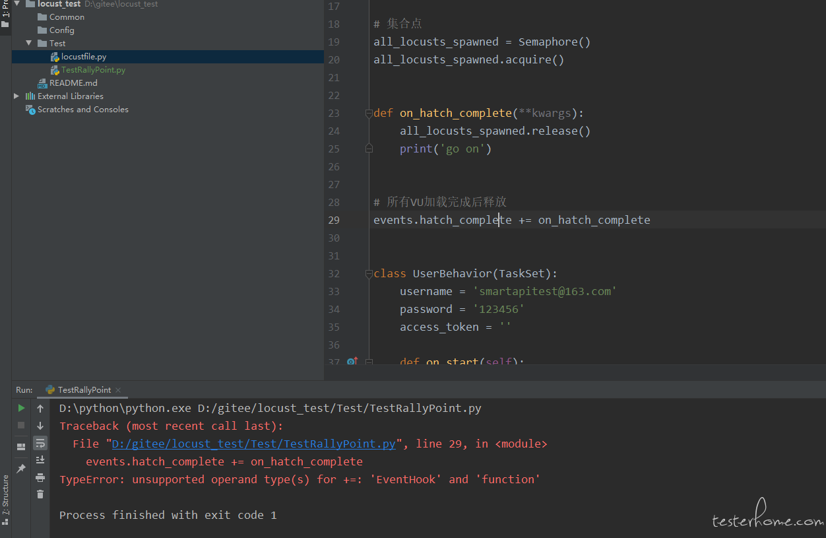This screenshot has width=826, height=538.
Task: Fold the on_hatch_complete function at line 23
Action: [369, 114]
